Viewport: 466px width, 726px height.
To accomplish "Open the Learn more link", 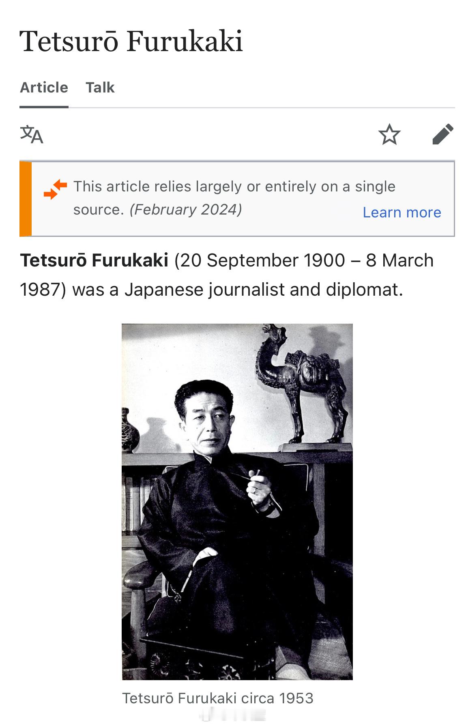I will 402,212.
